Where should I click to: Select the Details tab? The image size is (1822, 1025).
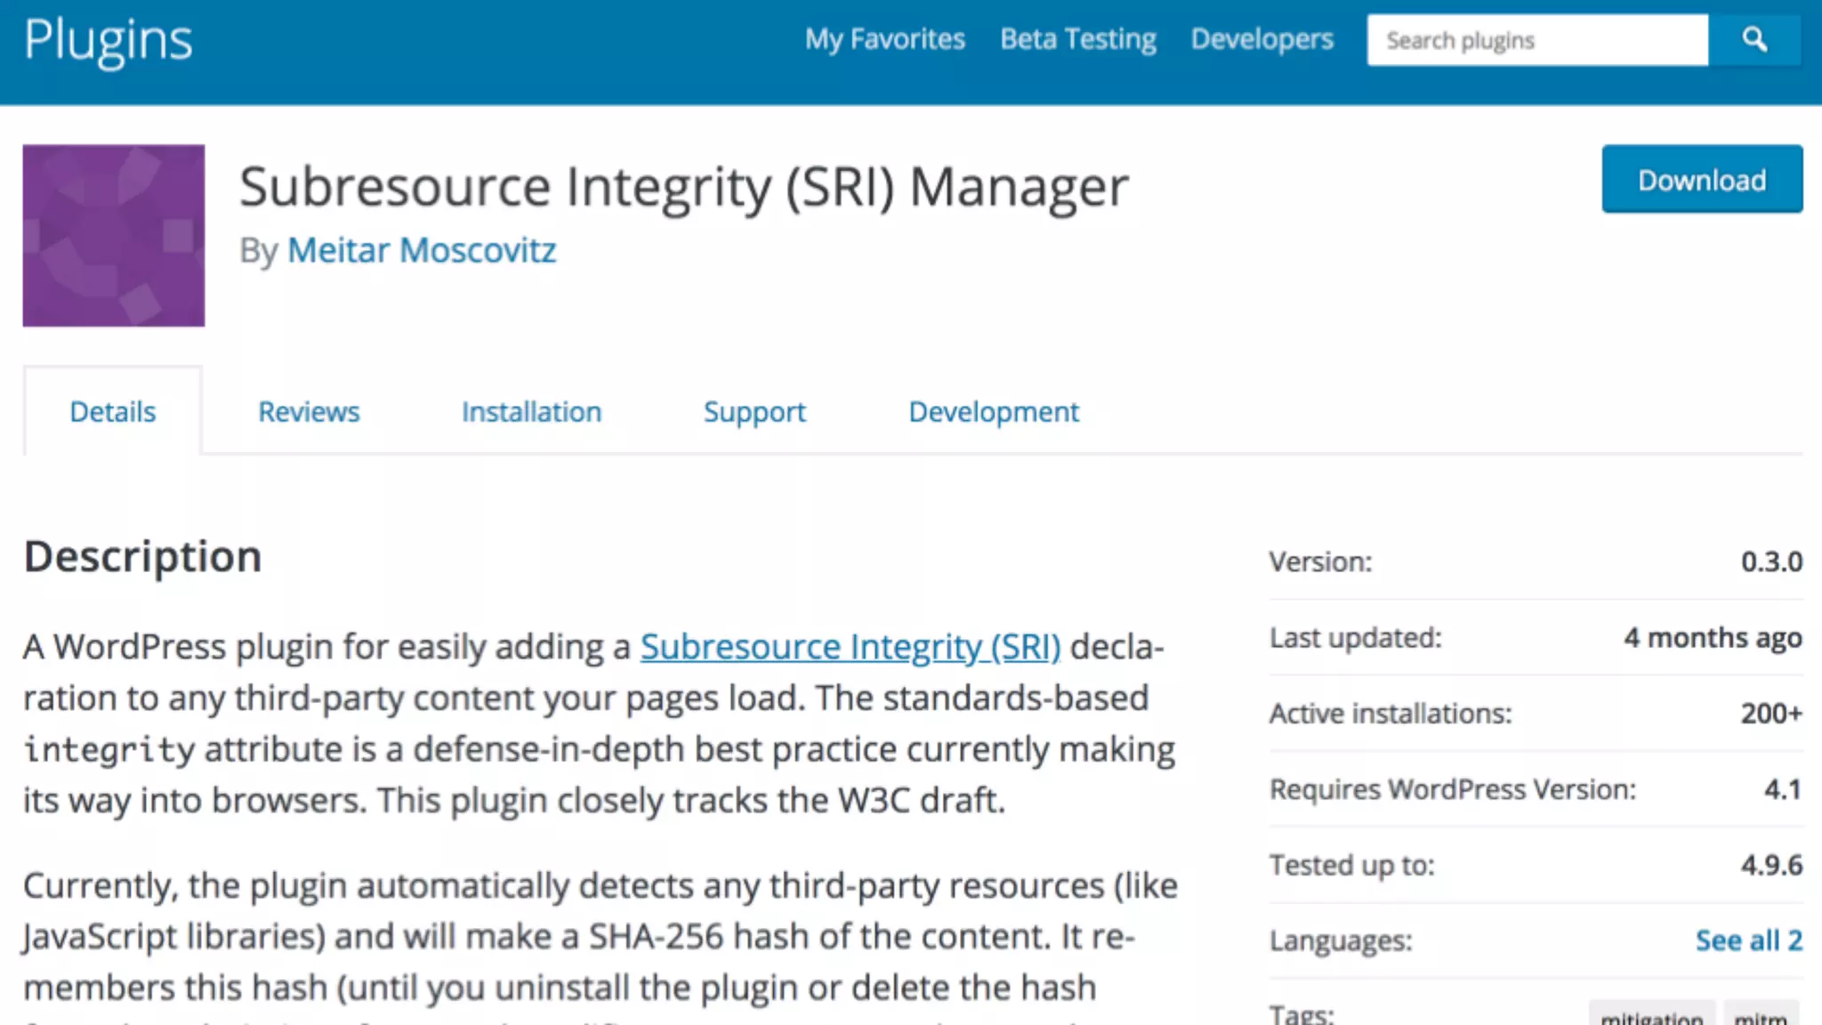pos(113,412)
